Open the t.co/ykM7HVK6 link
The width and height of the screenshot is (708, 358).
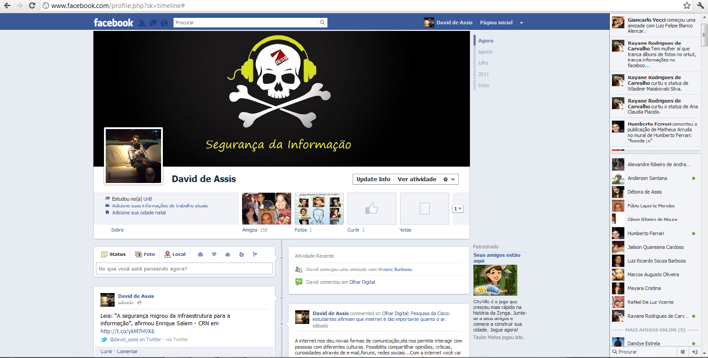tap(127, 331)
